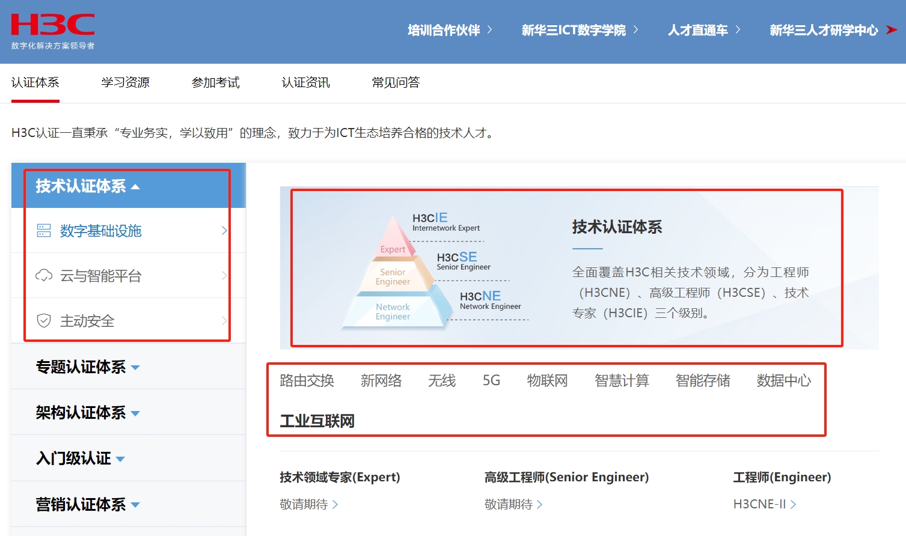Click the H3CIE Internetwork Expert label
Screen dimensions: 906x536
click(446, 222)
